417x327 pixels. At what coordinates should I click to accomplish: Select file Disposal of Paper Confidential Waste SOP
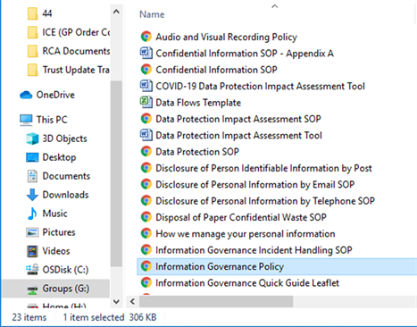(241, 217)
